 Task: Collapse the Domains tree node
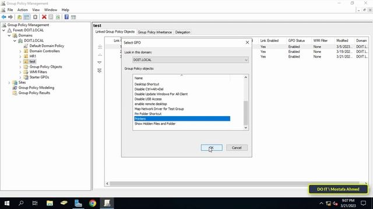pos(9,35)
